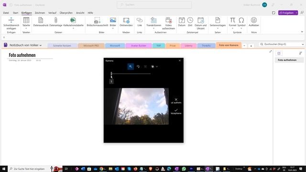Click the sort pages icon
The width and height of the screenshot is (306, 172).
pos(301,53)
